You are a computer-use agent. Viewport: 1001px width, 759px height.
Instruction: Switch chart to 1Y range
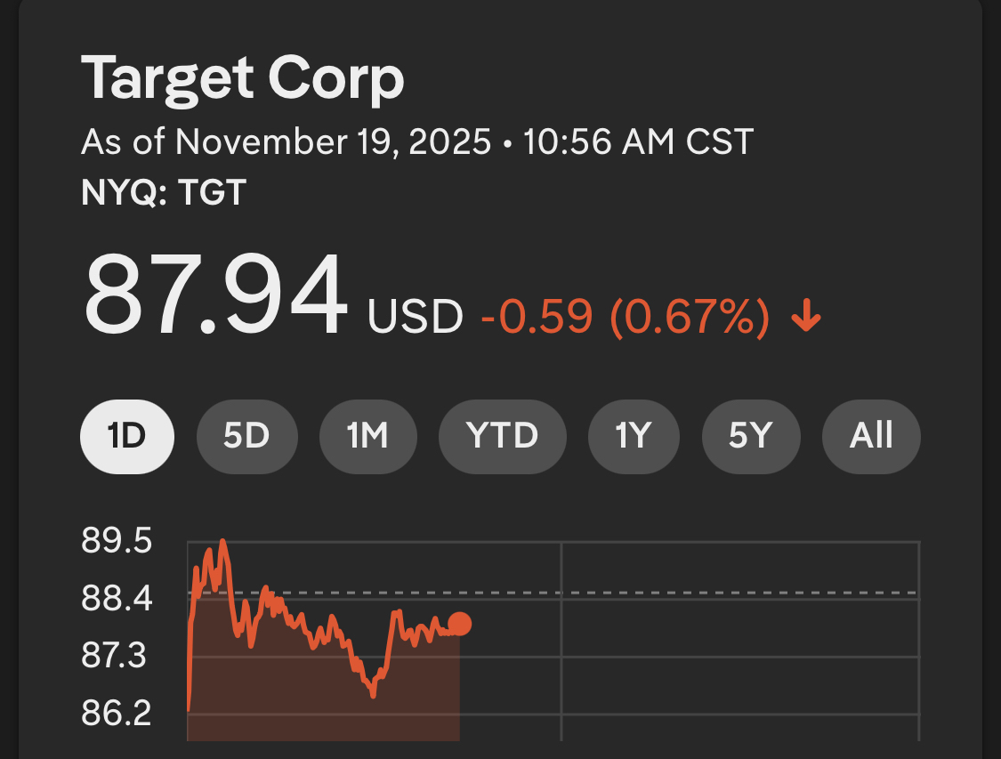point(633,436)
